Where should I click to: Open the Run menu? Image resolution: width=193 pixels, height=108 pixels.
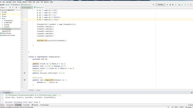(x=34, y=2)
